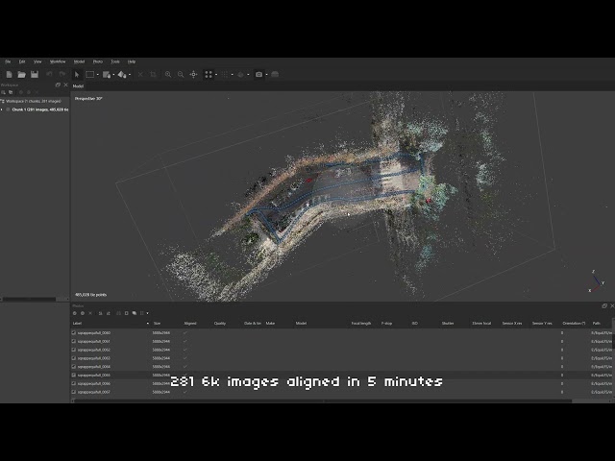Float the Photos panel with its restore icon
Image resolution: width=615 pixels, height=461 pixels.
pos(604,305)
